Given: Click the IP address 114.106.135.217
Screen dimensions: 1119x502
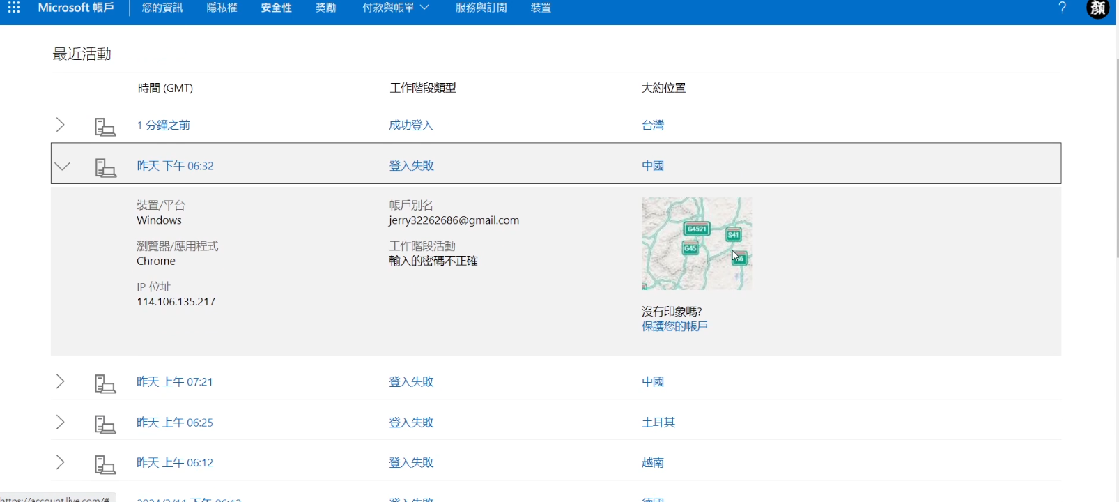Looking at the screenshot, I should coord(176,302).
